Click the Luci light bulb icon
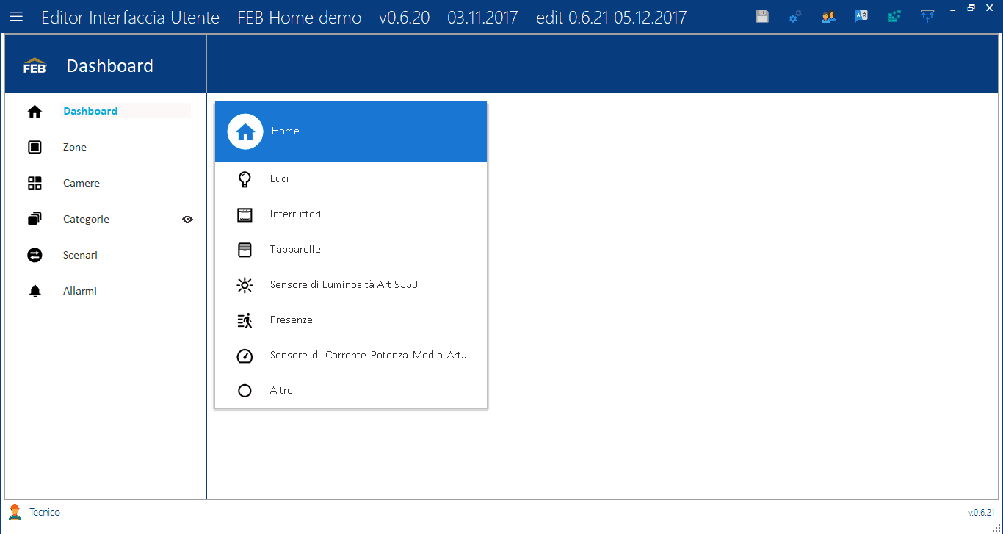 245,179
